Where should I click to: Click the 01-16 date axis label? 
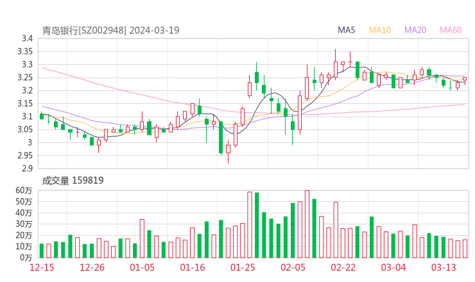(x=193, y=267)
